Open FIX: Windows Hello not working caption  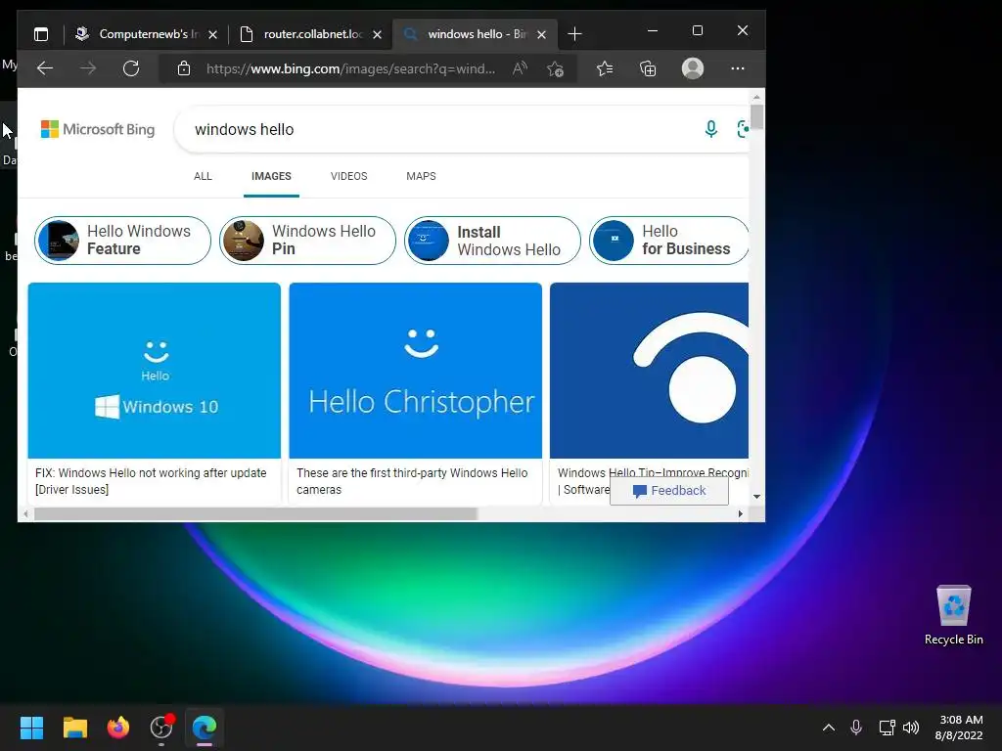[151, 481]
